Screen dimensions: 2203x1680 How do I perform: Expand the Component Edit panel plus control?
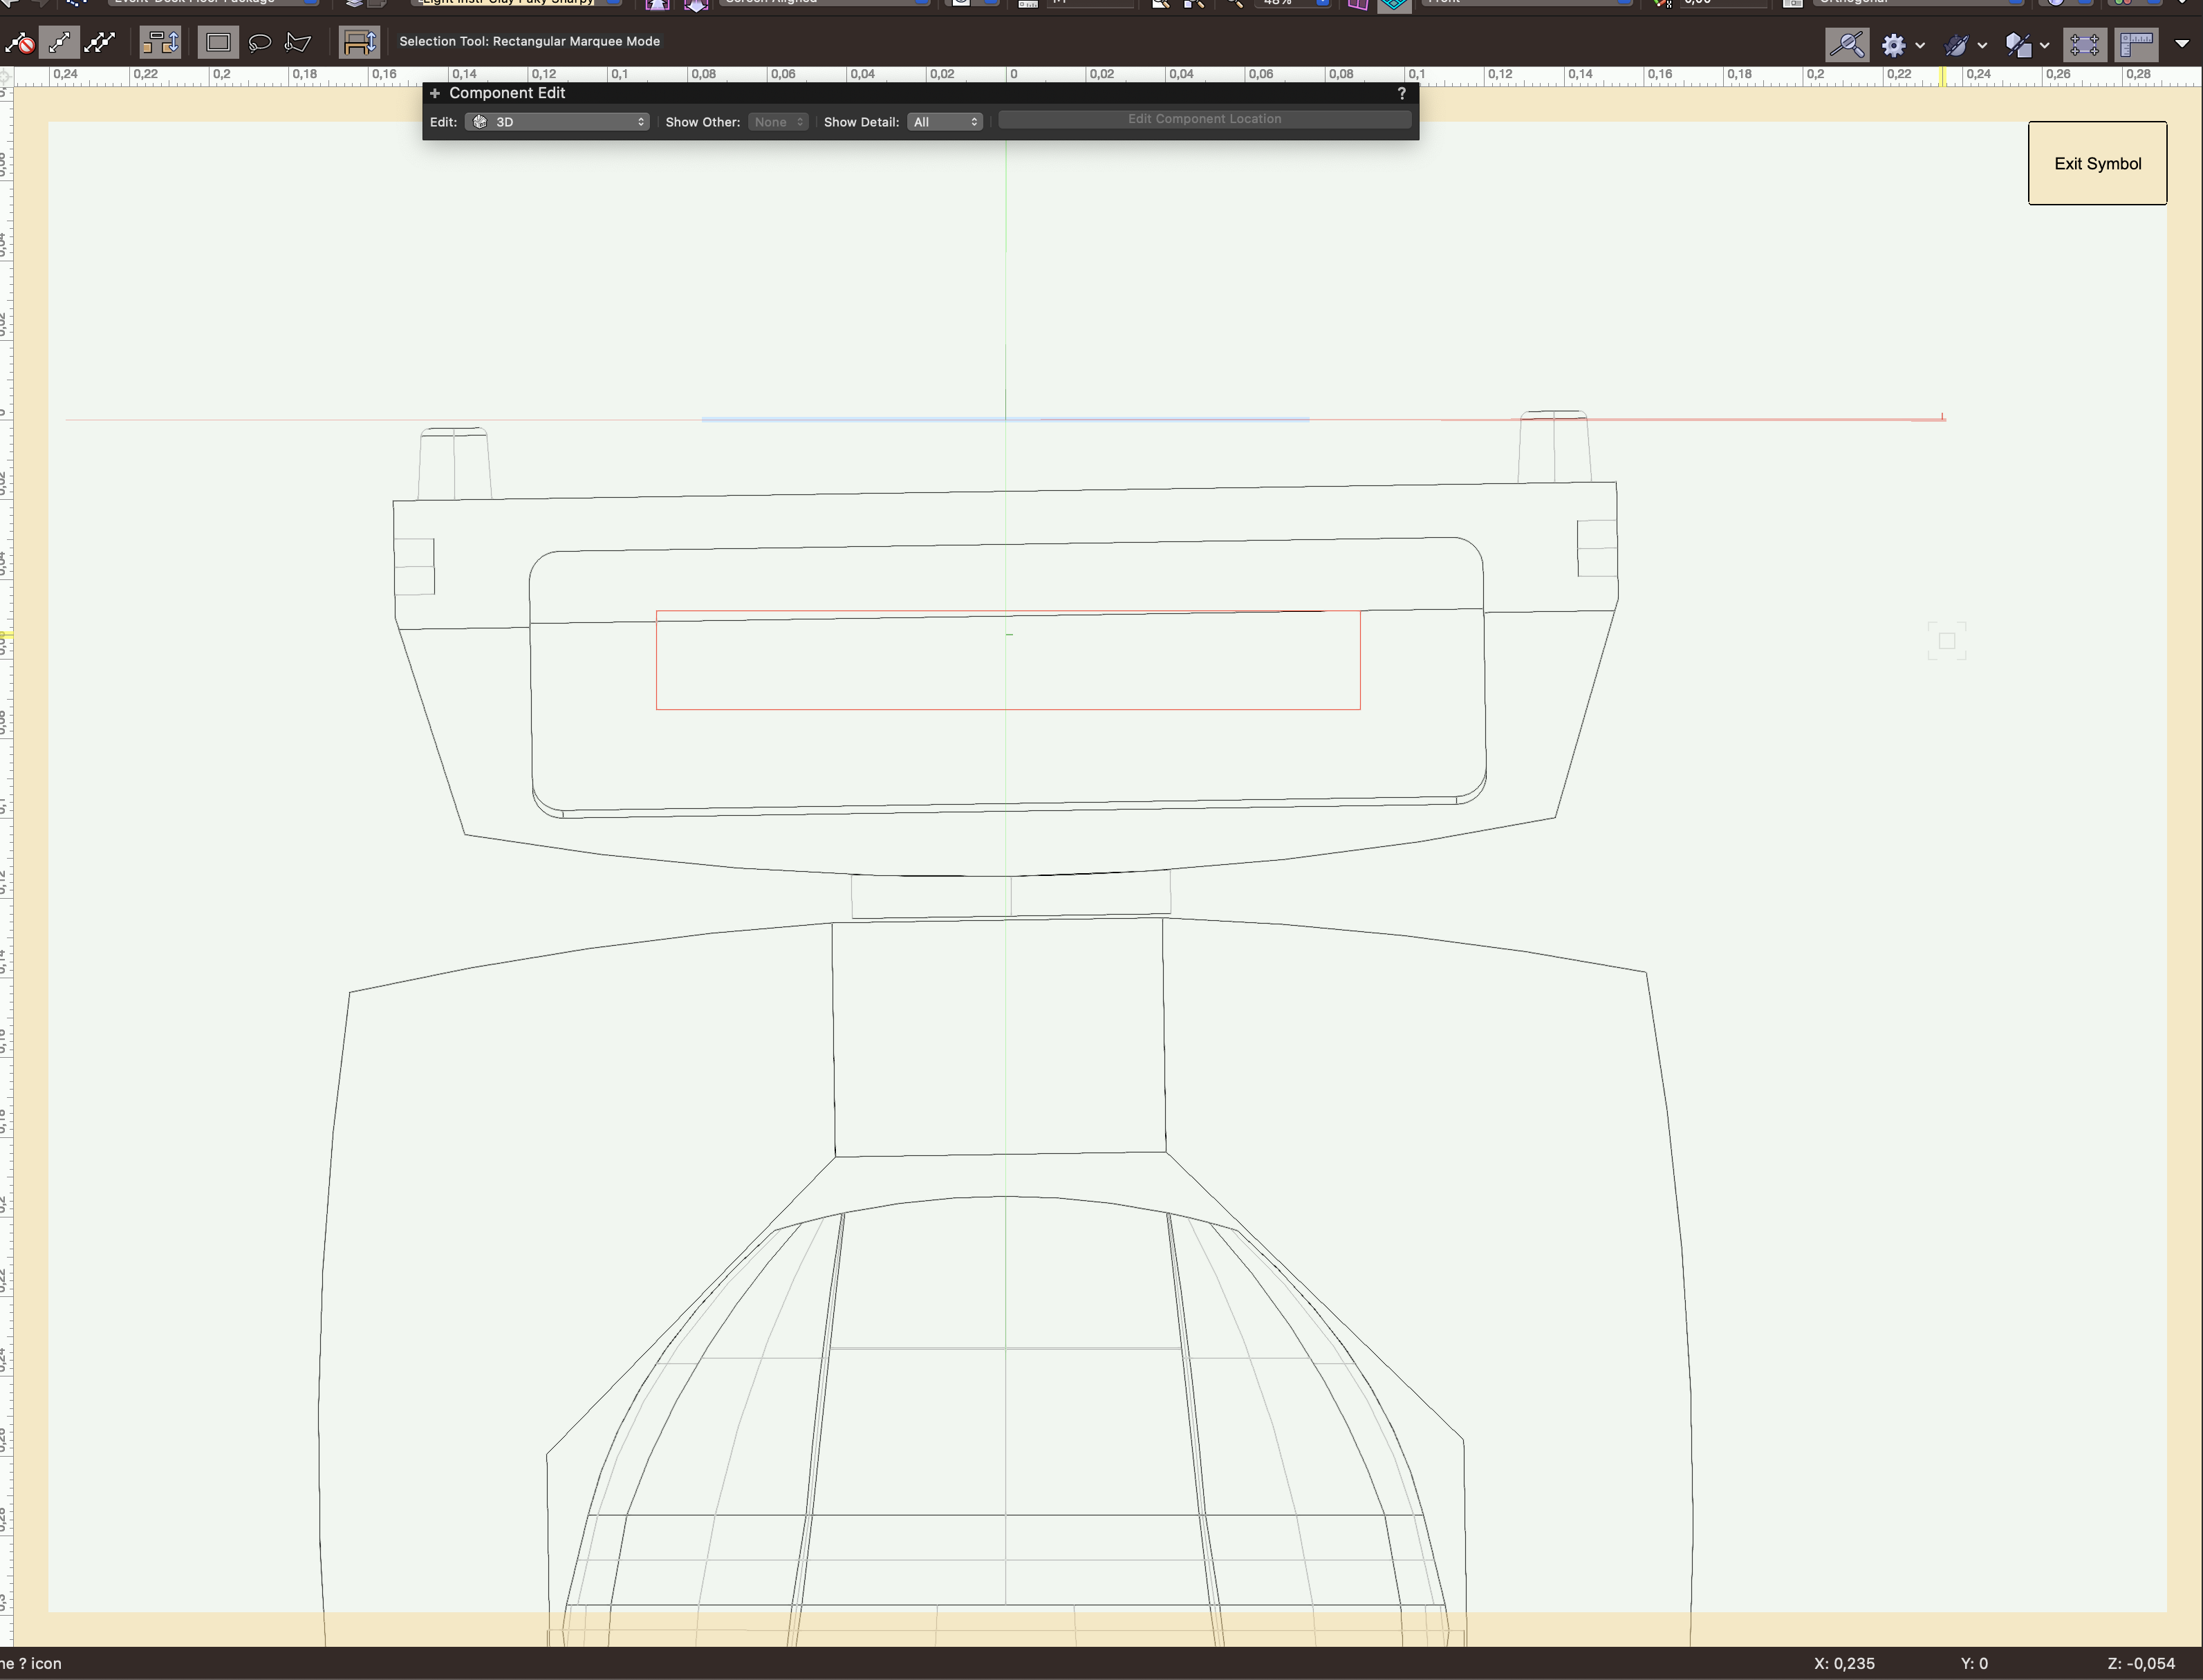click(434, 93)
